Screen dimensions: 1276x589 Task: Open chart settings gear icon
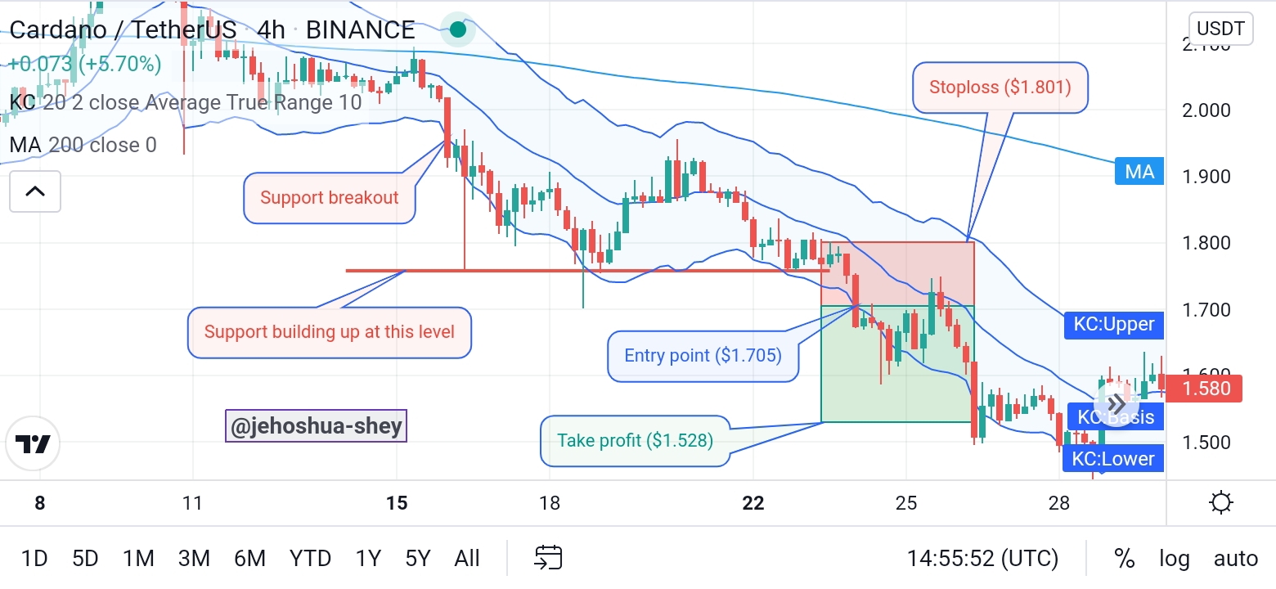tap(1220, 502)
